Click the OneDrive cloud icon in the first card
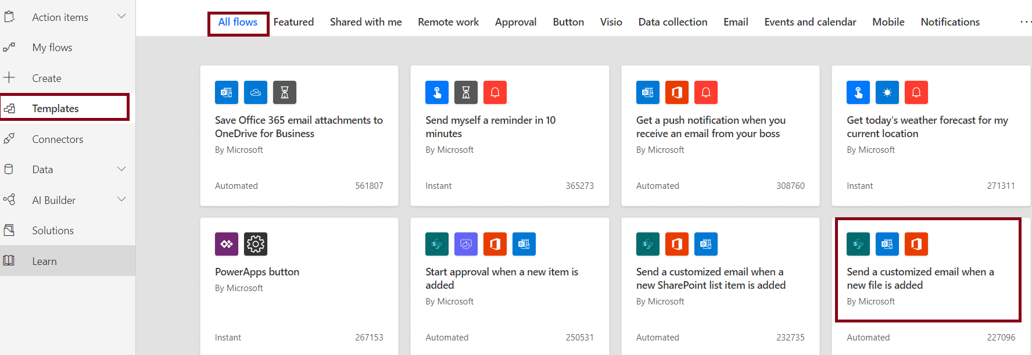 256,92
